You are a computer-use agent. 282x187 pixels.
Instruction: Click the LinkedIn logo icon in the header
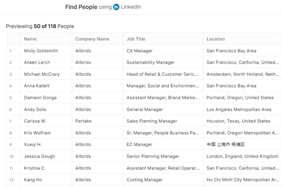pyautogui.click(x=116, y=7)
